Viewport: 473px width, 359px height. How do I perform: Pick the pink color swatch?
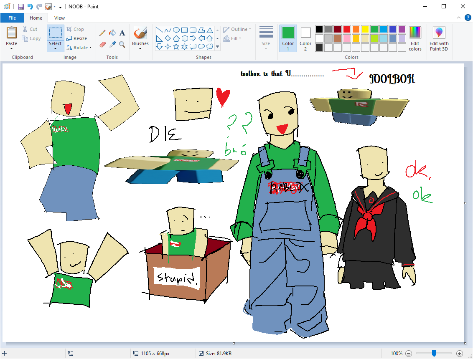(x=347, y=38)
